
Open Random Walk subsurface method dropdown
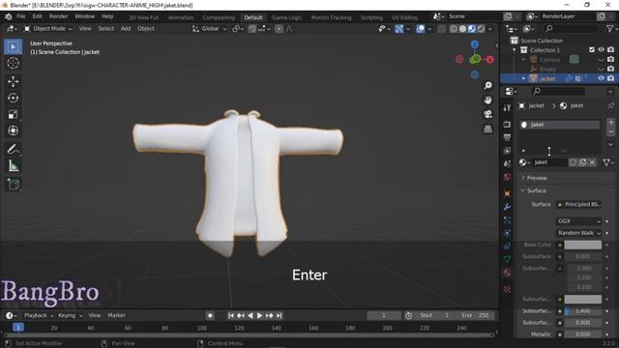pyautogui.click(x=578, y=233)
